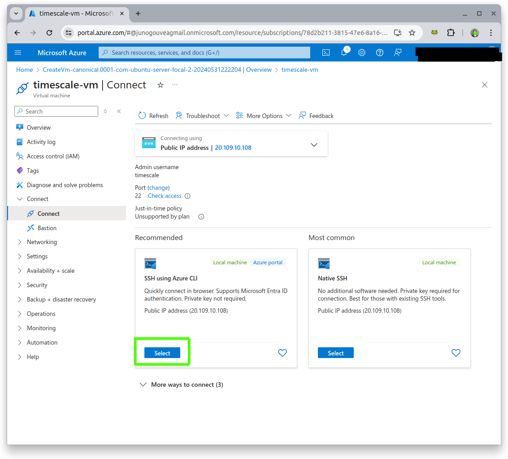The width and height of the screenshot is (508, 459).
Task: Click the Settings gear in the Azure top bar
Action: point(362,52)
